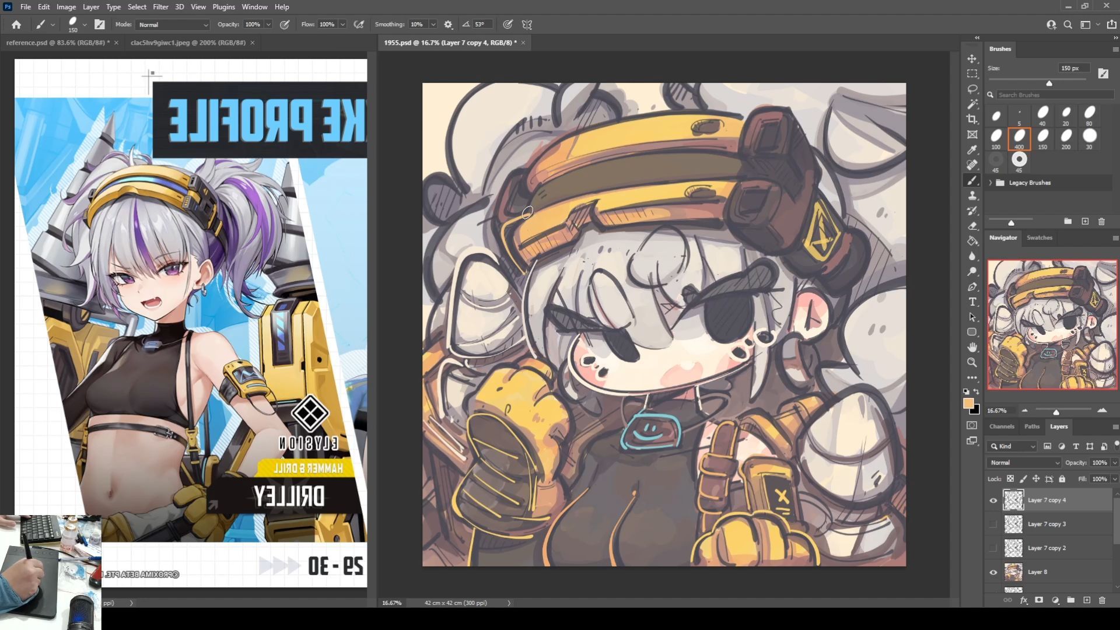Switch to reference.psd document tab

[x=58, y=43]
